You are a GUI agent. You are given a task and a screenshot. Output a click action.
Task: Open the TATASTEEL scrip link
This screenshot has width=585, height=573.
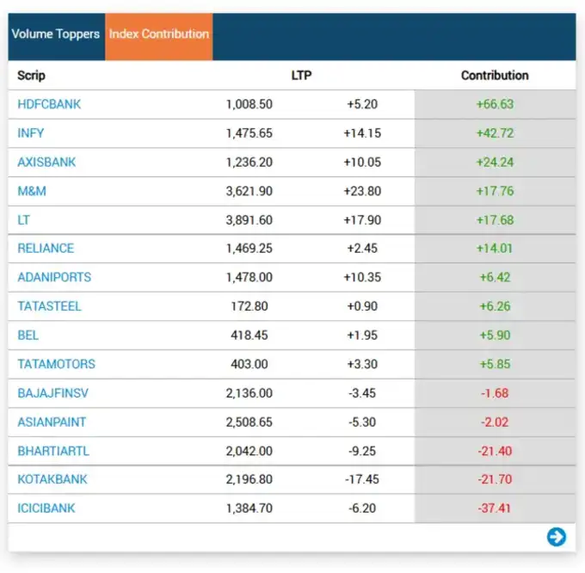[x=50, y=306]
